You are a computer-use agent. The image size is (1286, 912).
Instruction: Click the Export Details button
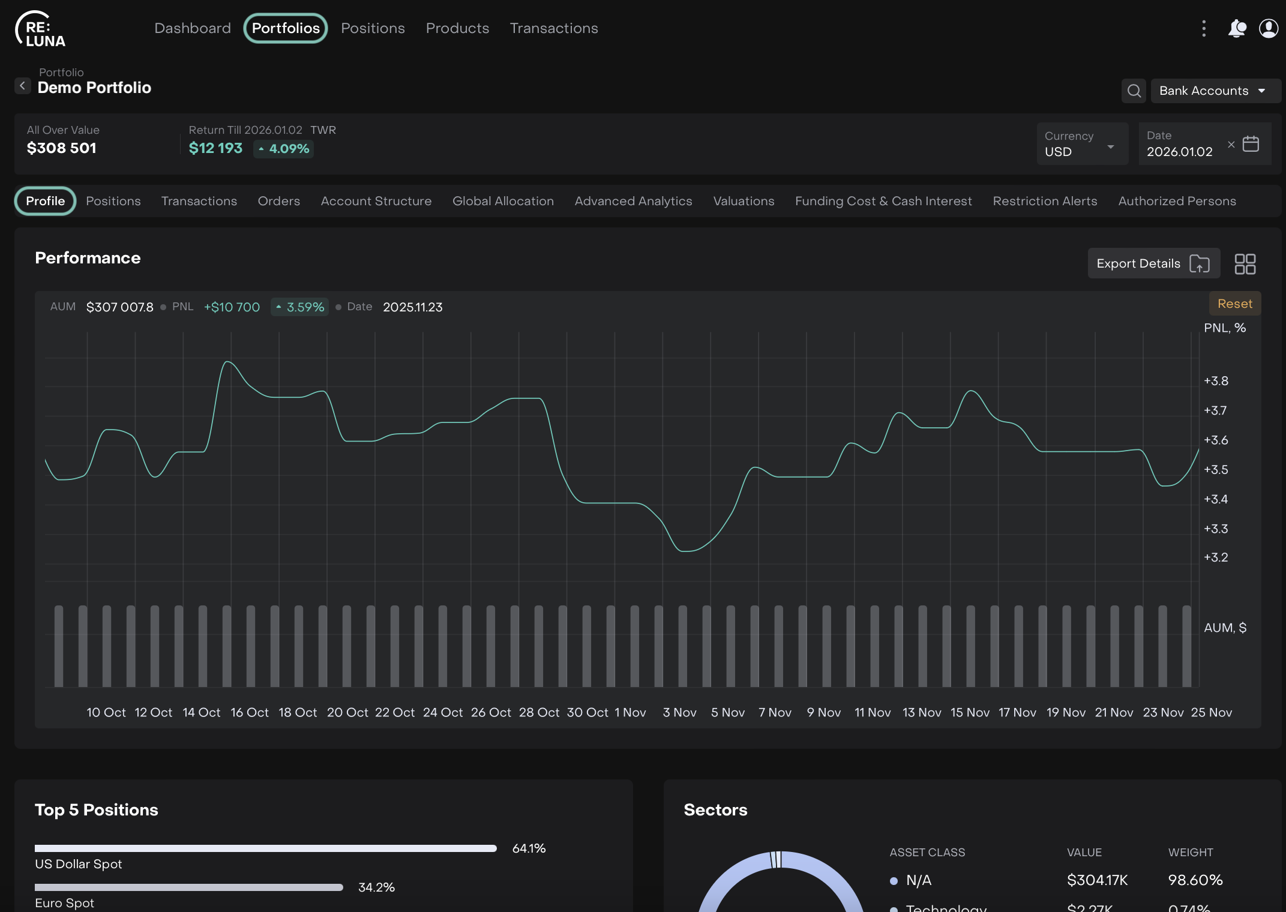(1153, 263)
